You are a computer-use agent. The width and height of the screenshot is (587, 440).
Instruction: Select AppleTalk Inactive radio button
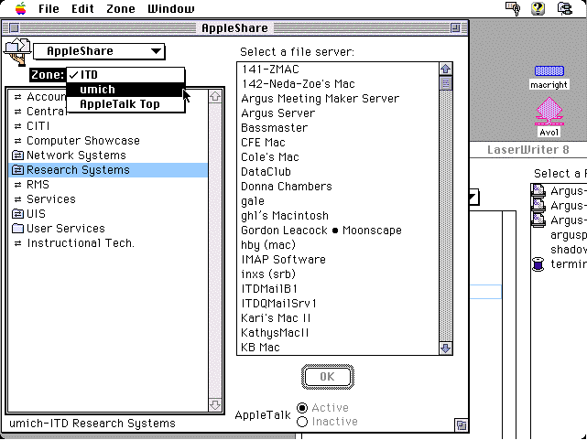tap(302, 422)
